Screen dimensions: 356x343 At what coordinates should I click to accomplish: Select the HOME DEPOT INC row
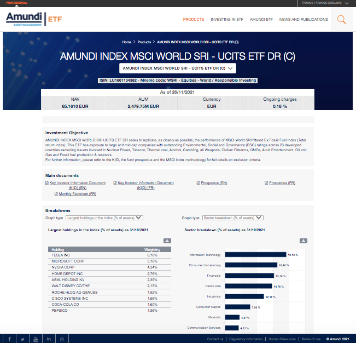[x=110, y=273]
